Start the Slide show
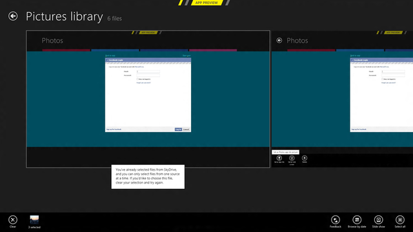The image size is (413, 232). click(x=379, y=222)
